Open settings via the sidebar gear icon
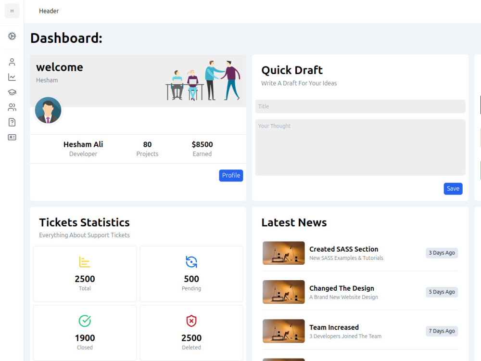Viewport: 481px width, 361px height. 12,36
